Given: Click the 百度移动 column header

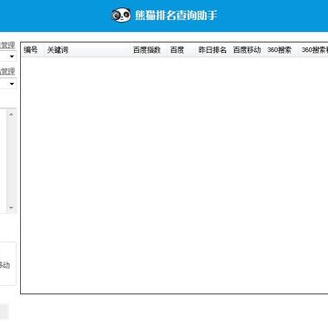Looking at the screenshot, I should pyautogui.click(x=247, y=50).
